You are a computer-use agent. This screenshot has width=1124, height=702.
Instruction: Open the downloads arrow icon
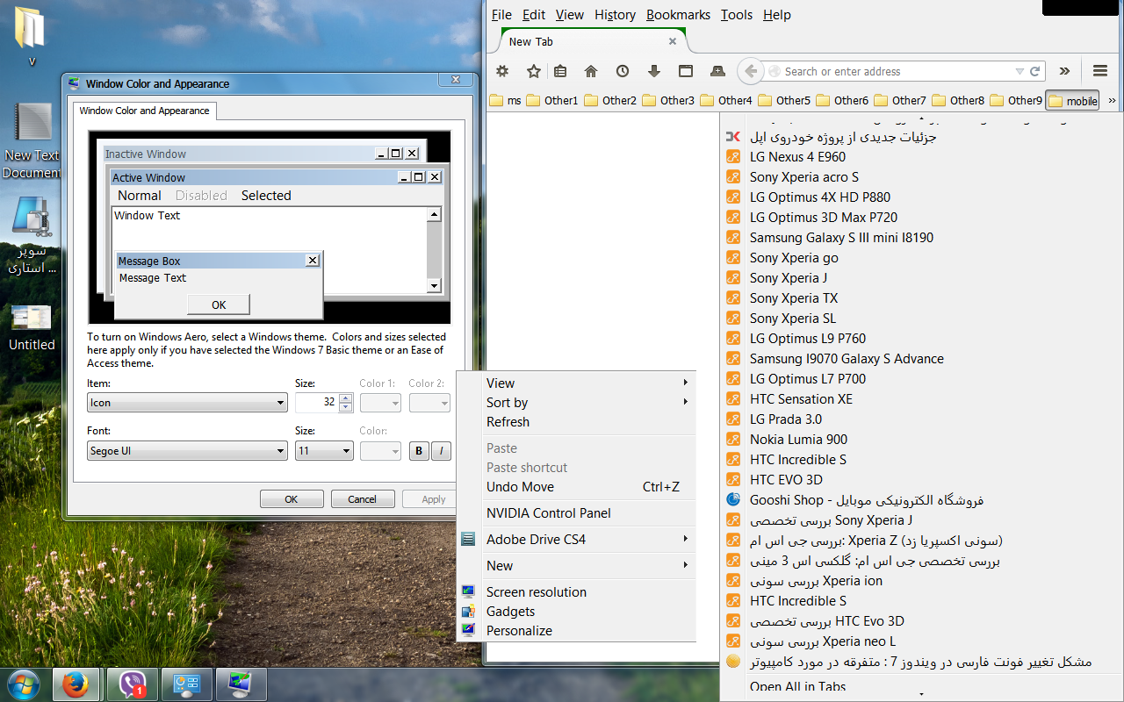[x=653, y=71]
